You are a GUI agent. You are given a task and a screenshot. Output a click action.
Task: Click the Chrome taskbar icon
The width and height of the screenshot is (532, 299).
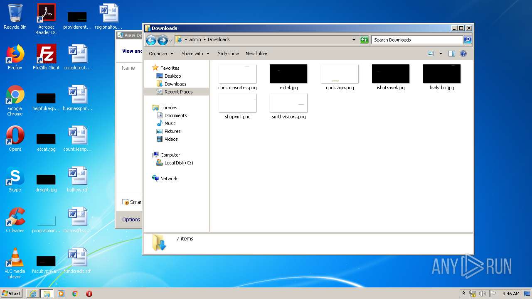tap(75, 294)
